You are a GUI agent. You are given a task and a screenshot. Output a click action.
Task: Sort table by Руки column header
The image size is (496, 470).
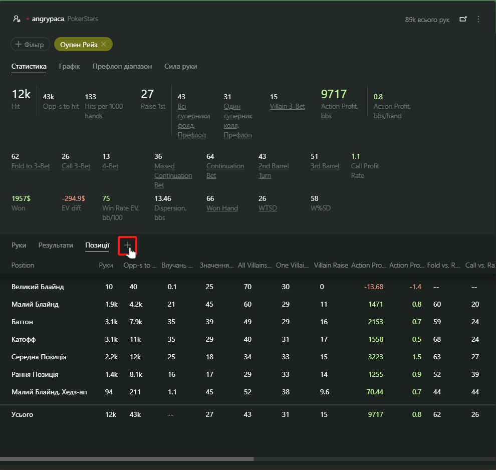point(106,266)
